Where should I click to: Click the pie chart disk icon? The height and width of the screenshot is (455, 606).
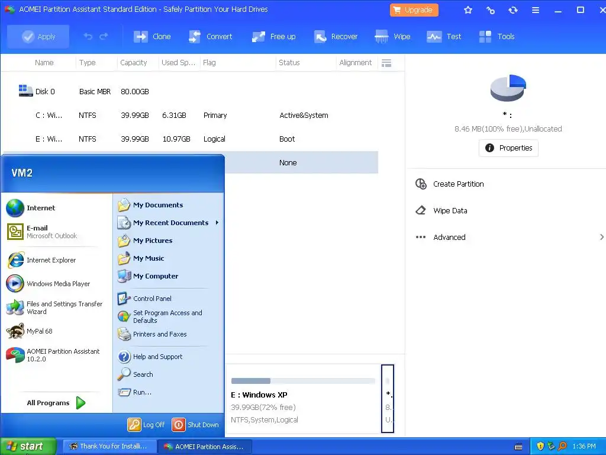coord(508,88)
